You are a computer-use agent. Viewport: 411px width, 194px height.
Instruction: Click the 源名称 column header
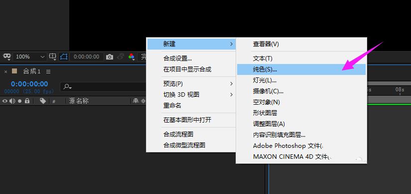[x=79, y=101]
